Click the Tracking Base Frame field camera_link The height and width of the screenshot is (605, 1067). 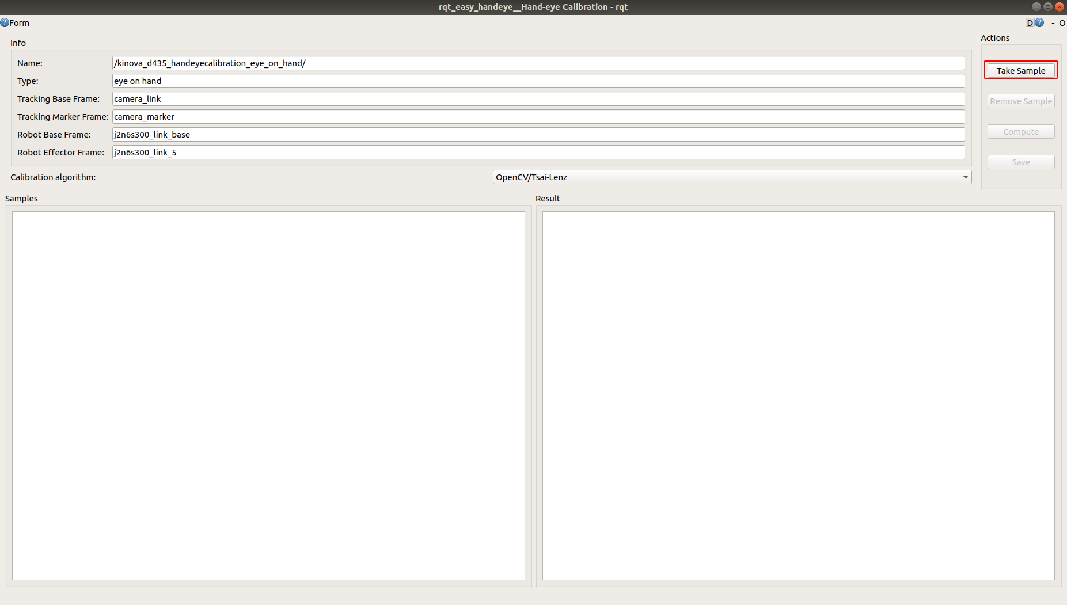pos(538,99)
